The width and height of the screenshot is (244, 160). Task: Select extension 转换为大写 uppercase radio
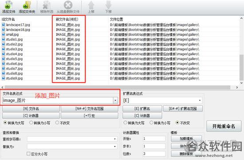(x=125, y=123)
